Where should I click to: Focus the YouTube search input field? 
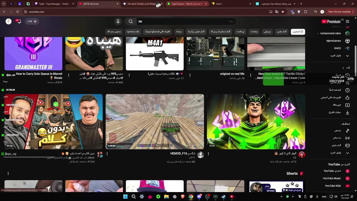tap(186, 21)
